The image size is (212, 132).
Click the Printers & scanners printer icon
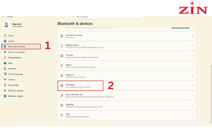(x=62, y=36)
